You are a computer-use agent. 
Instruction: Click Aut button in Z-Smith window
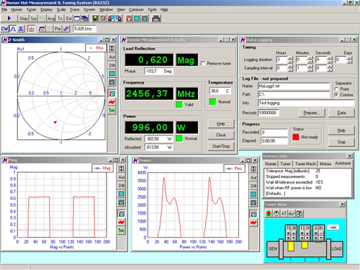click(x=112, y=57)
